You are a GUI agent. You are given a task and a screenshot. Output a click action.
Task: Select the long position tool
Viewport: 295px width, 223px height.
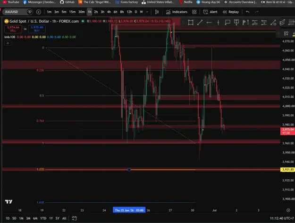[255, 23]
